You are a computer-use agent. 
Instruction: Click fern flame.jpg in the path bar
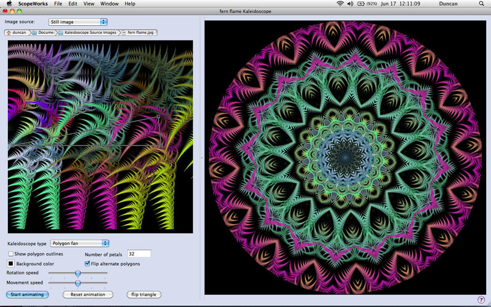tap(140, 32)
